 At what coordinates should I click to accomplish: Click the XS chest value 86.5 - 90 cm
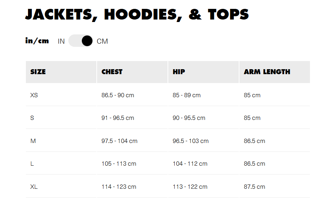pos(118,95)
